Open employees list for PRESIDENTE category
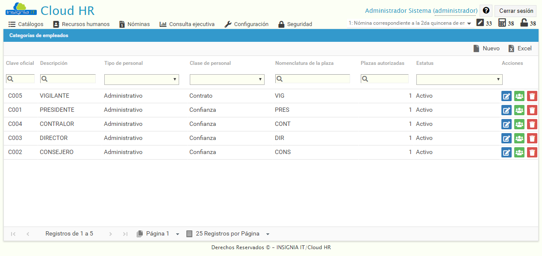Viewport: 542px width, 256px height. 519,110
